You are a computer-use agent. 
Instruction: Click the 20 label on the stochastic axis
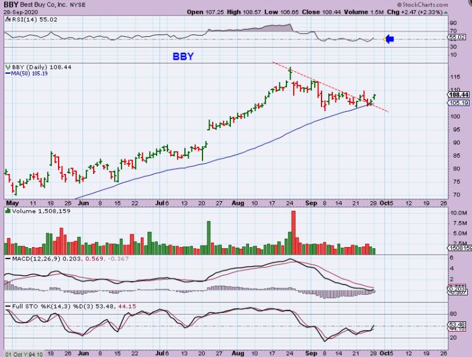(453, 338)
